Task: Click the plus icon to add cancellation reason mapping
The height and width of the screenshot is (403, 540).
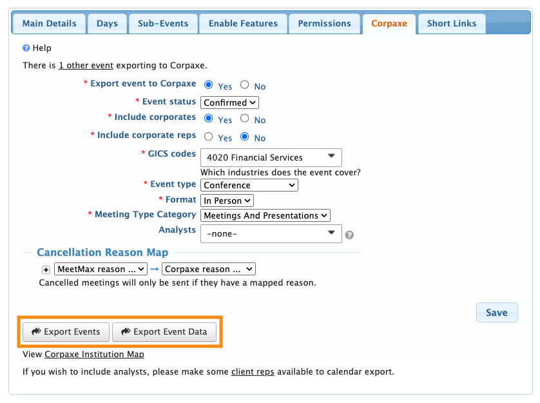Action: click(x=46, y=270)
